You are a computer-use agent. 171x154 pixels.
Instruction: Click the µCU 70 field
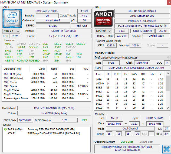click(84, 20)
